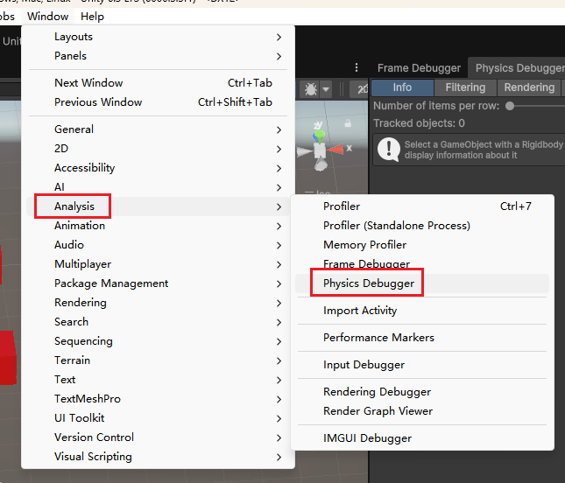The image size is (565, 483).
Task: Select the Info button in Physics Debugger
Action: (x=402, y=87)
